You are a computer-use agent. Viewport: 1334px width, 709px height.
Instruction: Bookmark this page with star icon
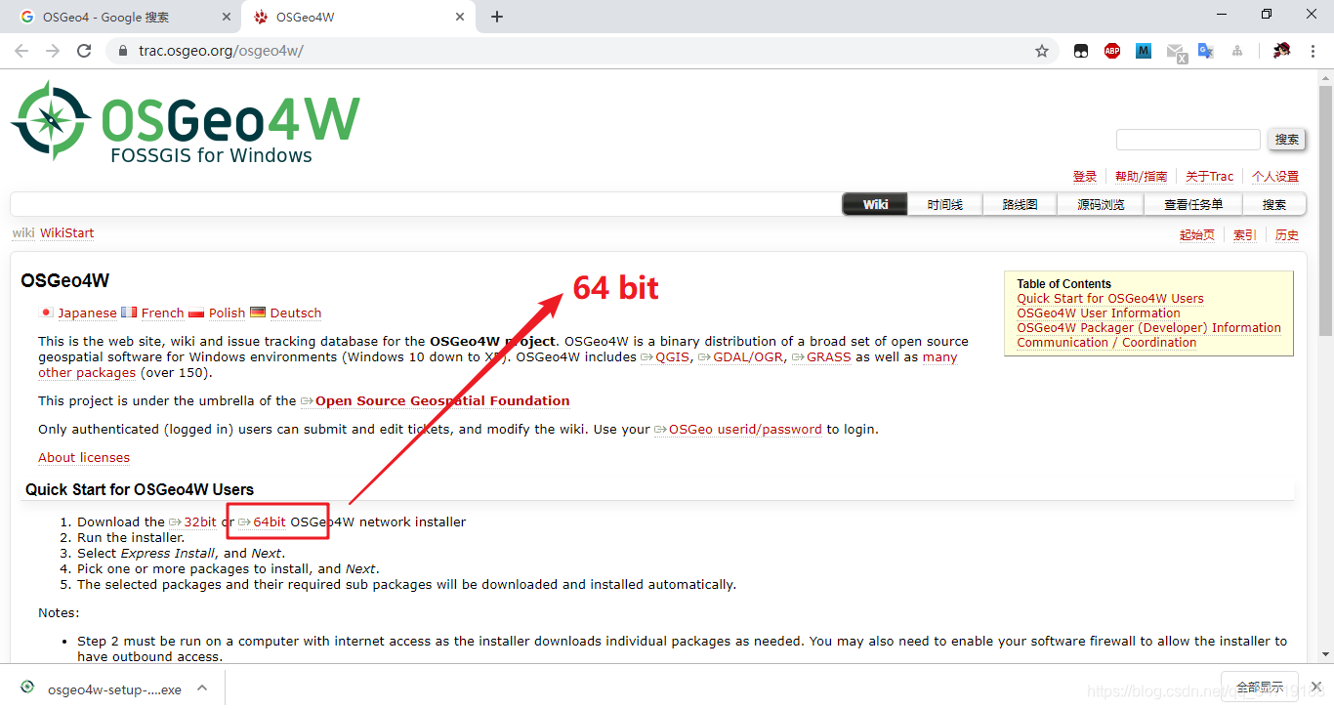click(x=1042, y=51)
